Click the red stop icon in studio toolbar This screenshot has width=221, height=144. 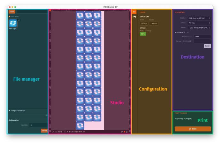124,132
